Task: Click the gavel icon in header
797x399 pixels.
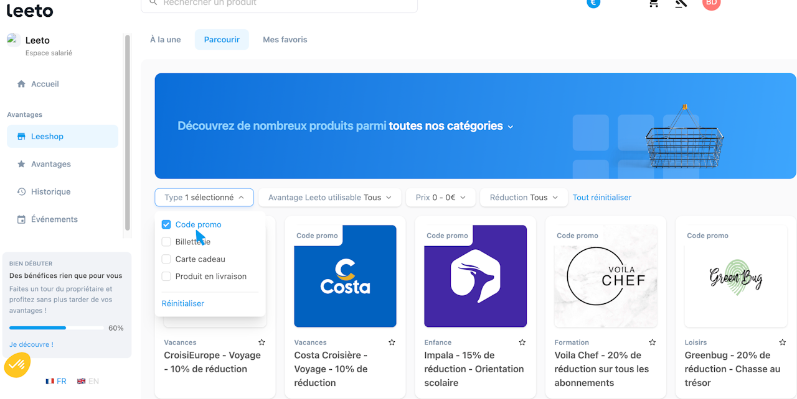Action: [681, 4]
